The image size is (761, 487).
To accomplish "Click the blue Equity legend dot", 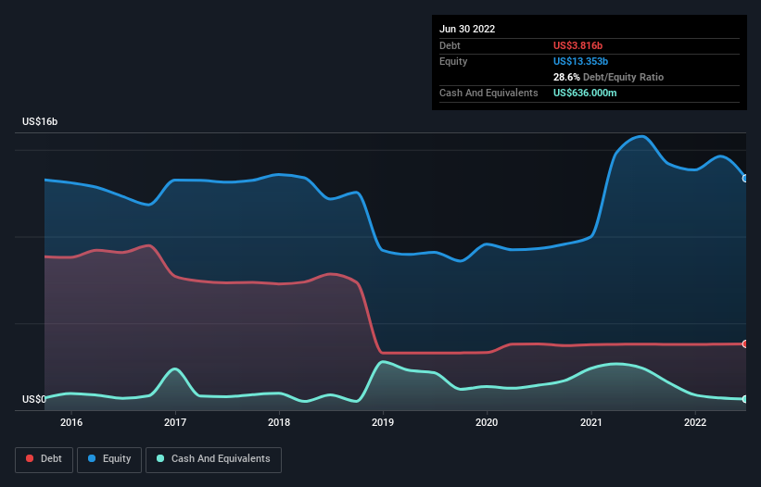I will (x=91, y=458).
